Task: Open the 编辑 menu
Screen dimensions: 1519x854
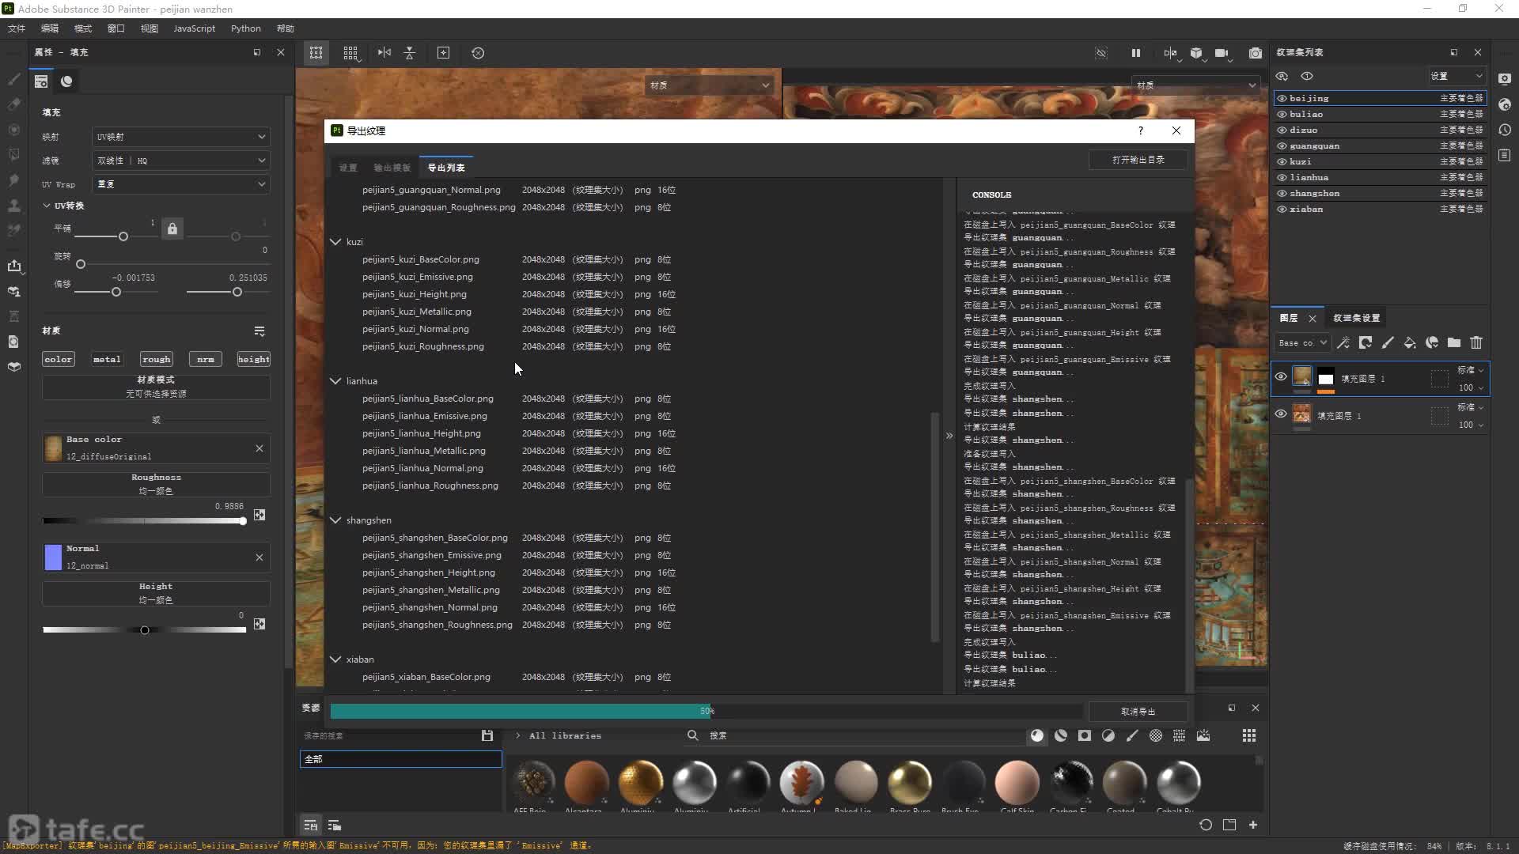Action: pos(50,28)
